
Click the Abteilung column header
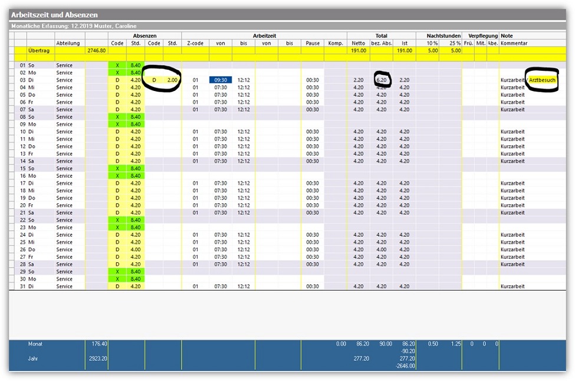[68, 43]
